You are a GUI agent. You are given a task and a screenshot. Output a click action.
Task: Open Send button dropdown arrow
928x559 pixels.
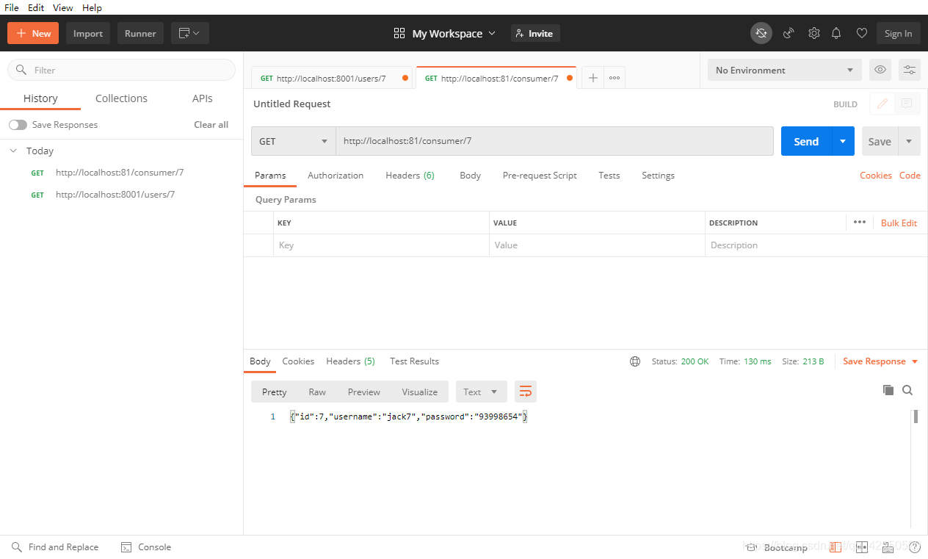coord(843,141)
